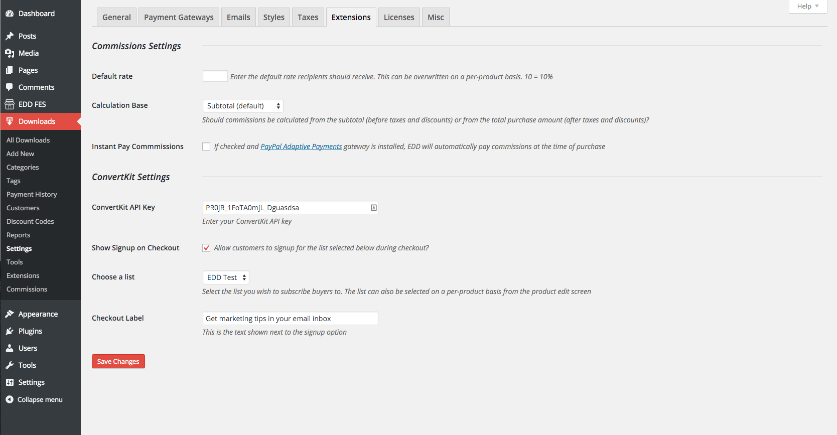Image resolution: width=837 pixels, height=435 pixels.
Task: Open the Calculation Base dropdown
Action: pyautogui.click(x=243, y=106)
